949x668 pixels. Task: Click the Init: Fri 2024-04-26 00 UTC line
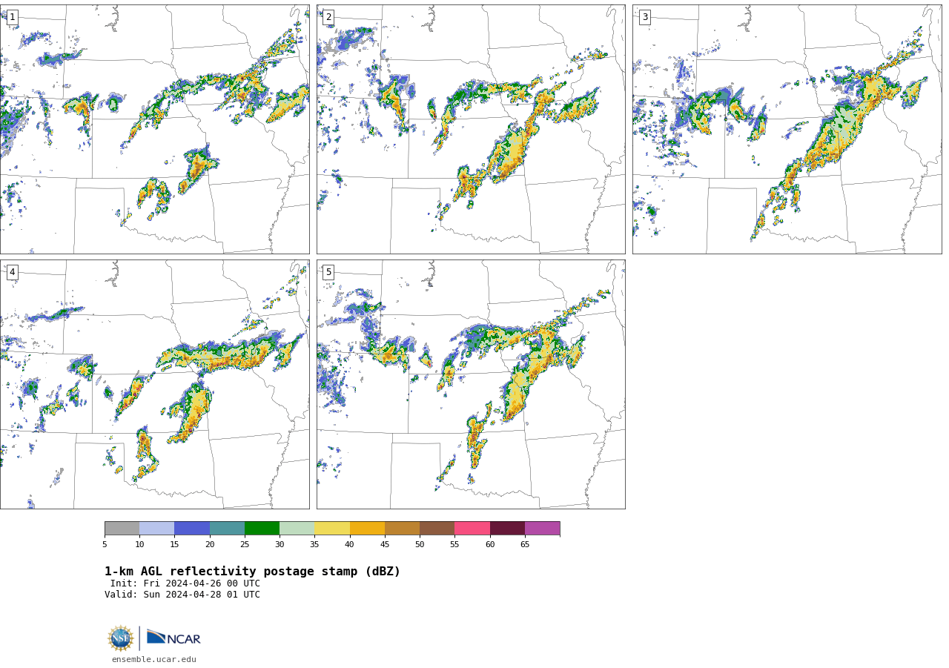tap(185, 583)
